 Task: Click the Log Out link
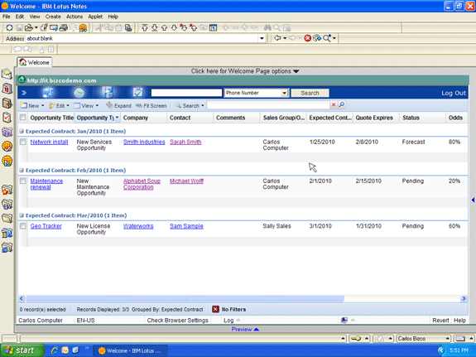(x=454, y=93)
